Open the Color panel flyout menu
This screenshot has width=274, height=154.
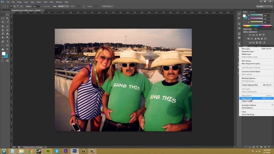point(272,12)
